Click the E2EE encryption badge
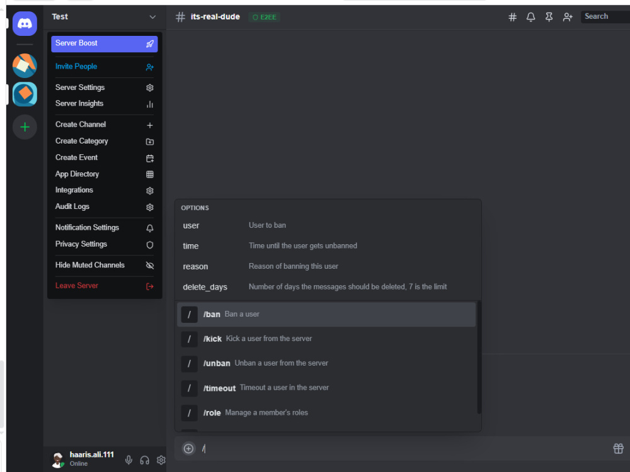This screenshot has height=472, width=630. point(264,17)
